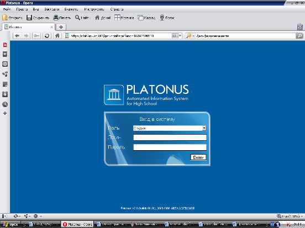
Task: Click the login submit button
Action: pos(198,157)
